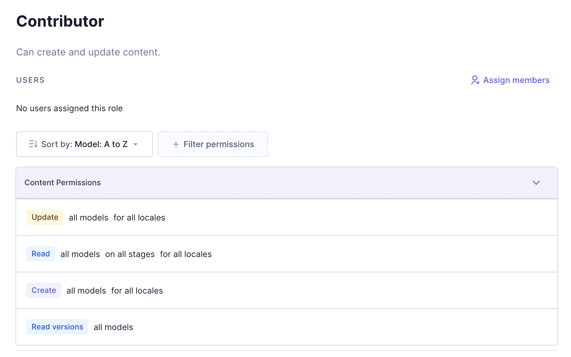Select the yellow Update permission badge
This screenshot has width=571, height=357.
(x=45, y=217)
